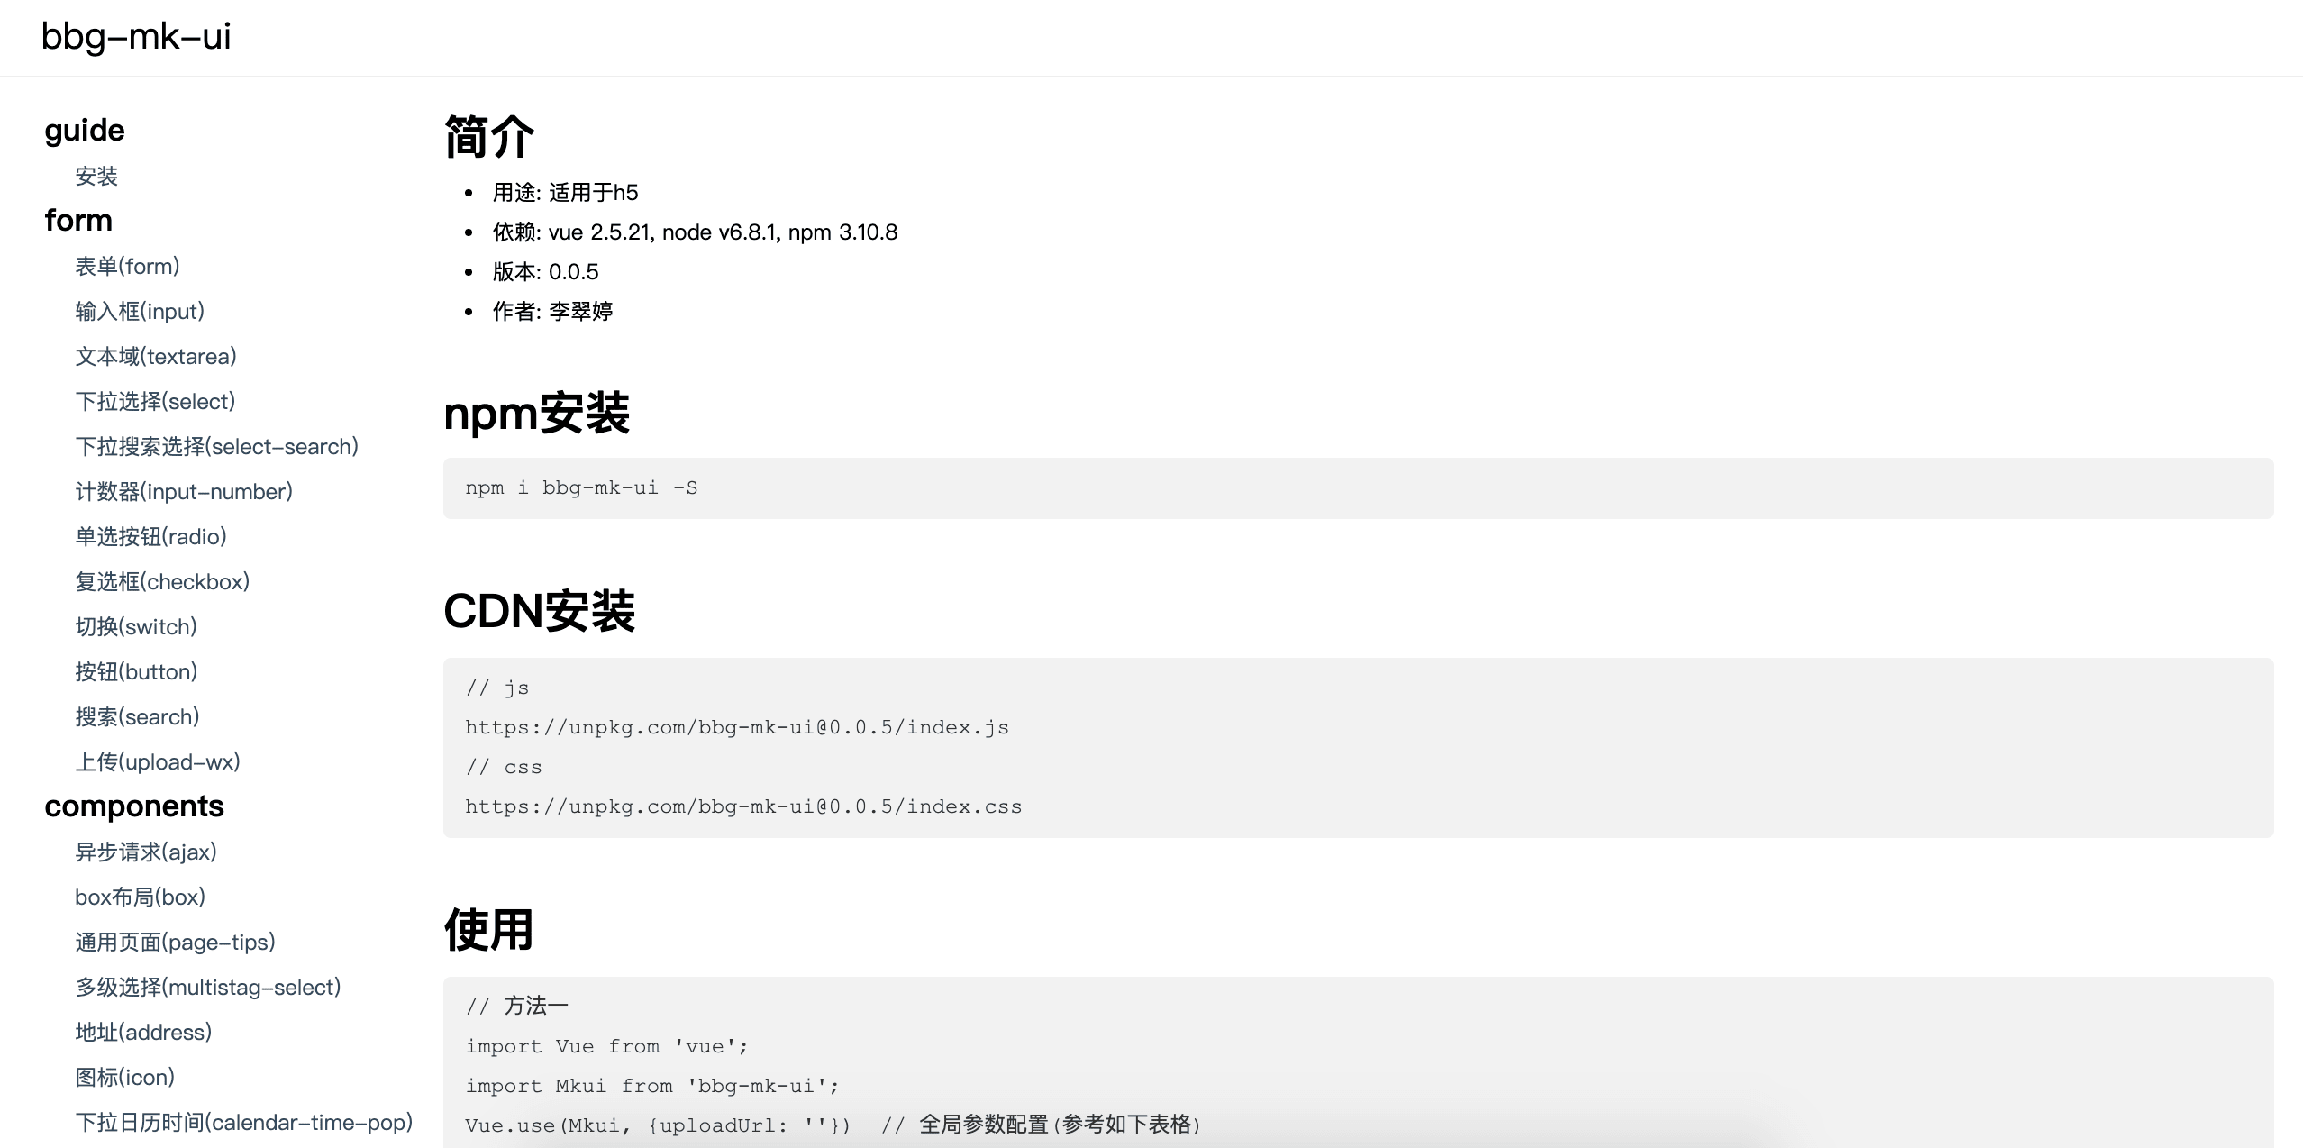Select 下拉选择(select) in sidebar

pyautogui.click(x=155, y=401)
